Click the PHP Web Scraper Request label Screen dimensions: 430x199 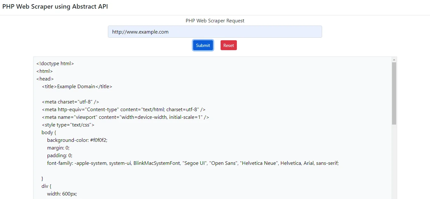point(215,20)
